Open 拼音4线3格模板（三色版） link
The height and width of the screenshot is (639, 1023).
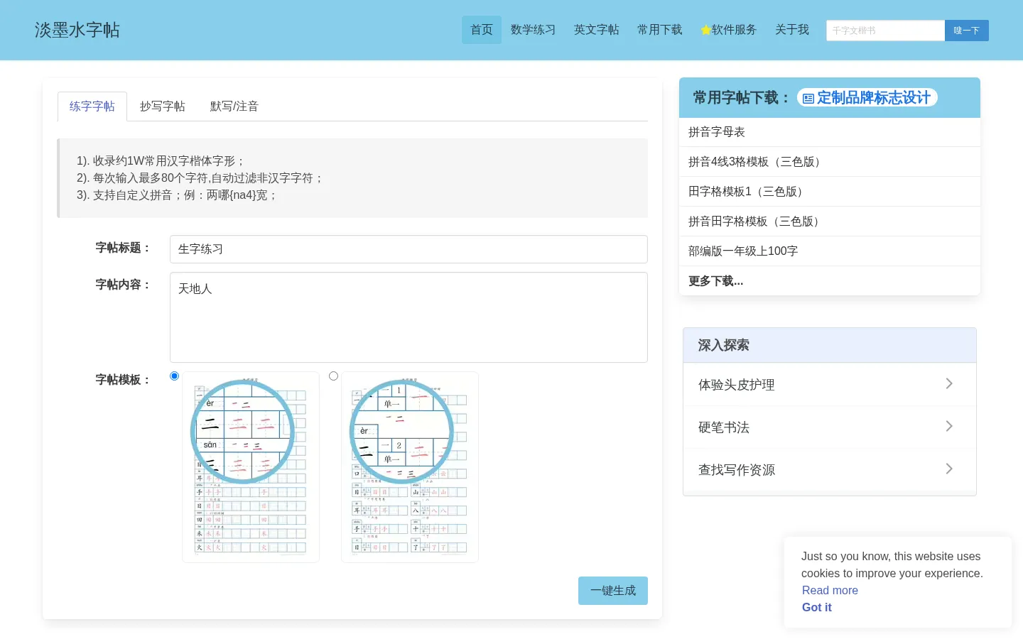830,162
